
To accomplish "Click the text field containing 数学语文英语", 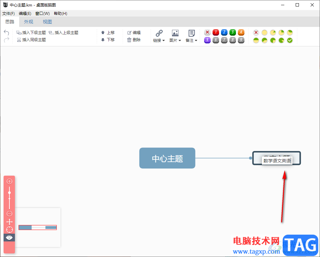I will [x=277, y=161].
